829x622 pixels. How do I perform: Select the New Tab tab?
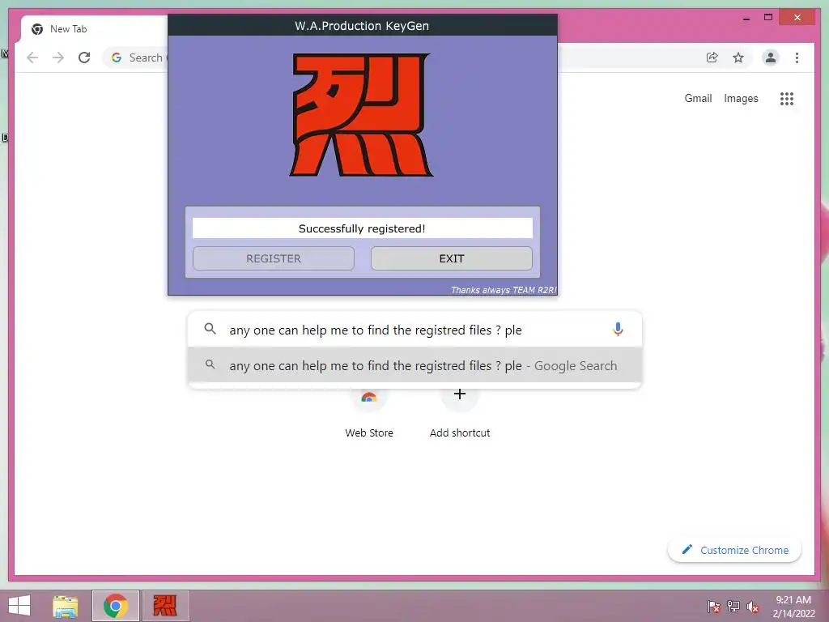(96, 29)
